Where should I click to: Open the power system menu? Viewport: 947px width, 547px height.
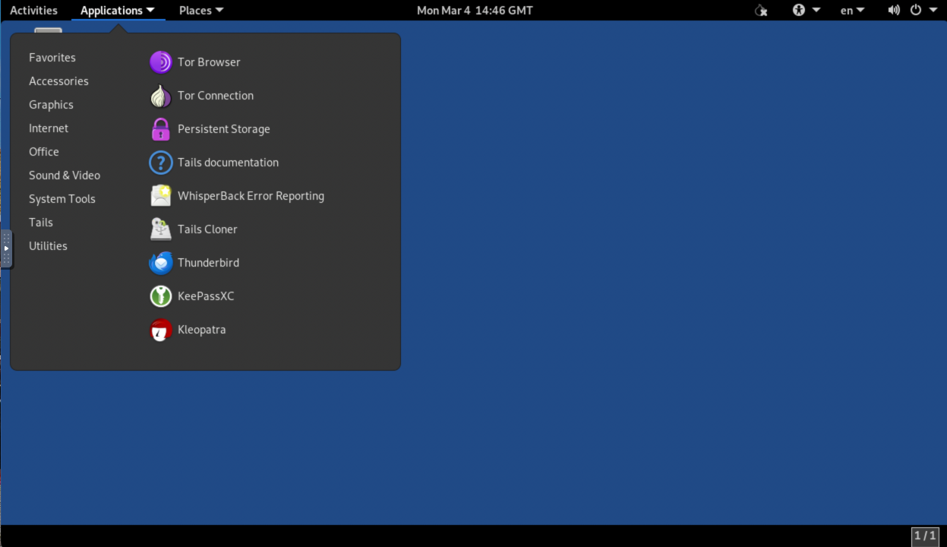coord(925,11)
